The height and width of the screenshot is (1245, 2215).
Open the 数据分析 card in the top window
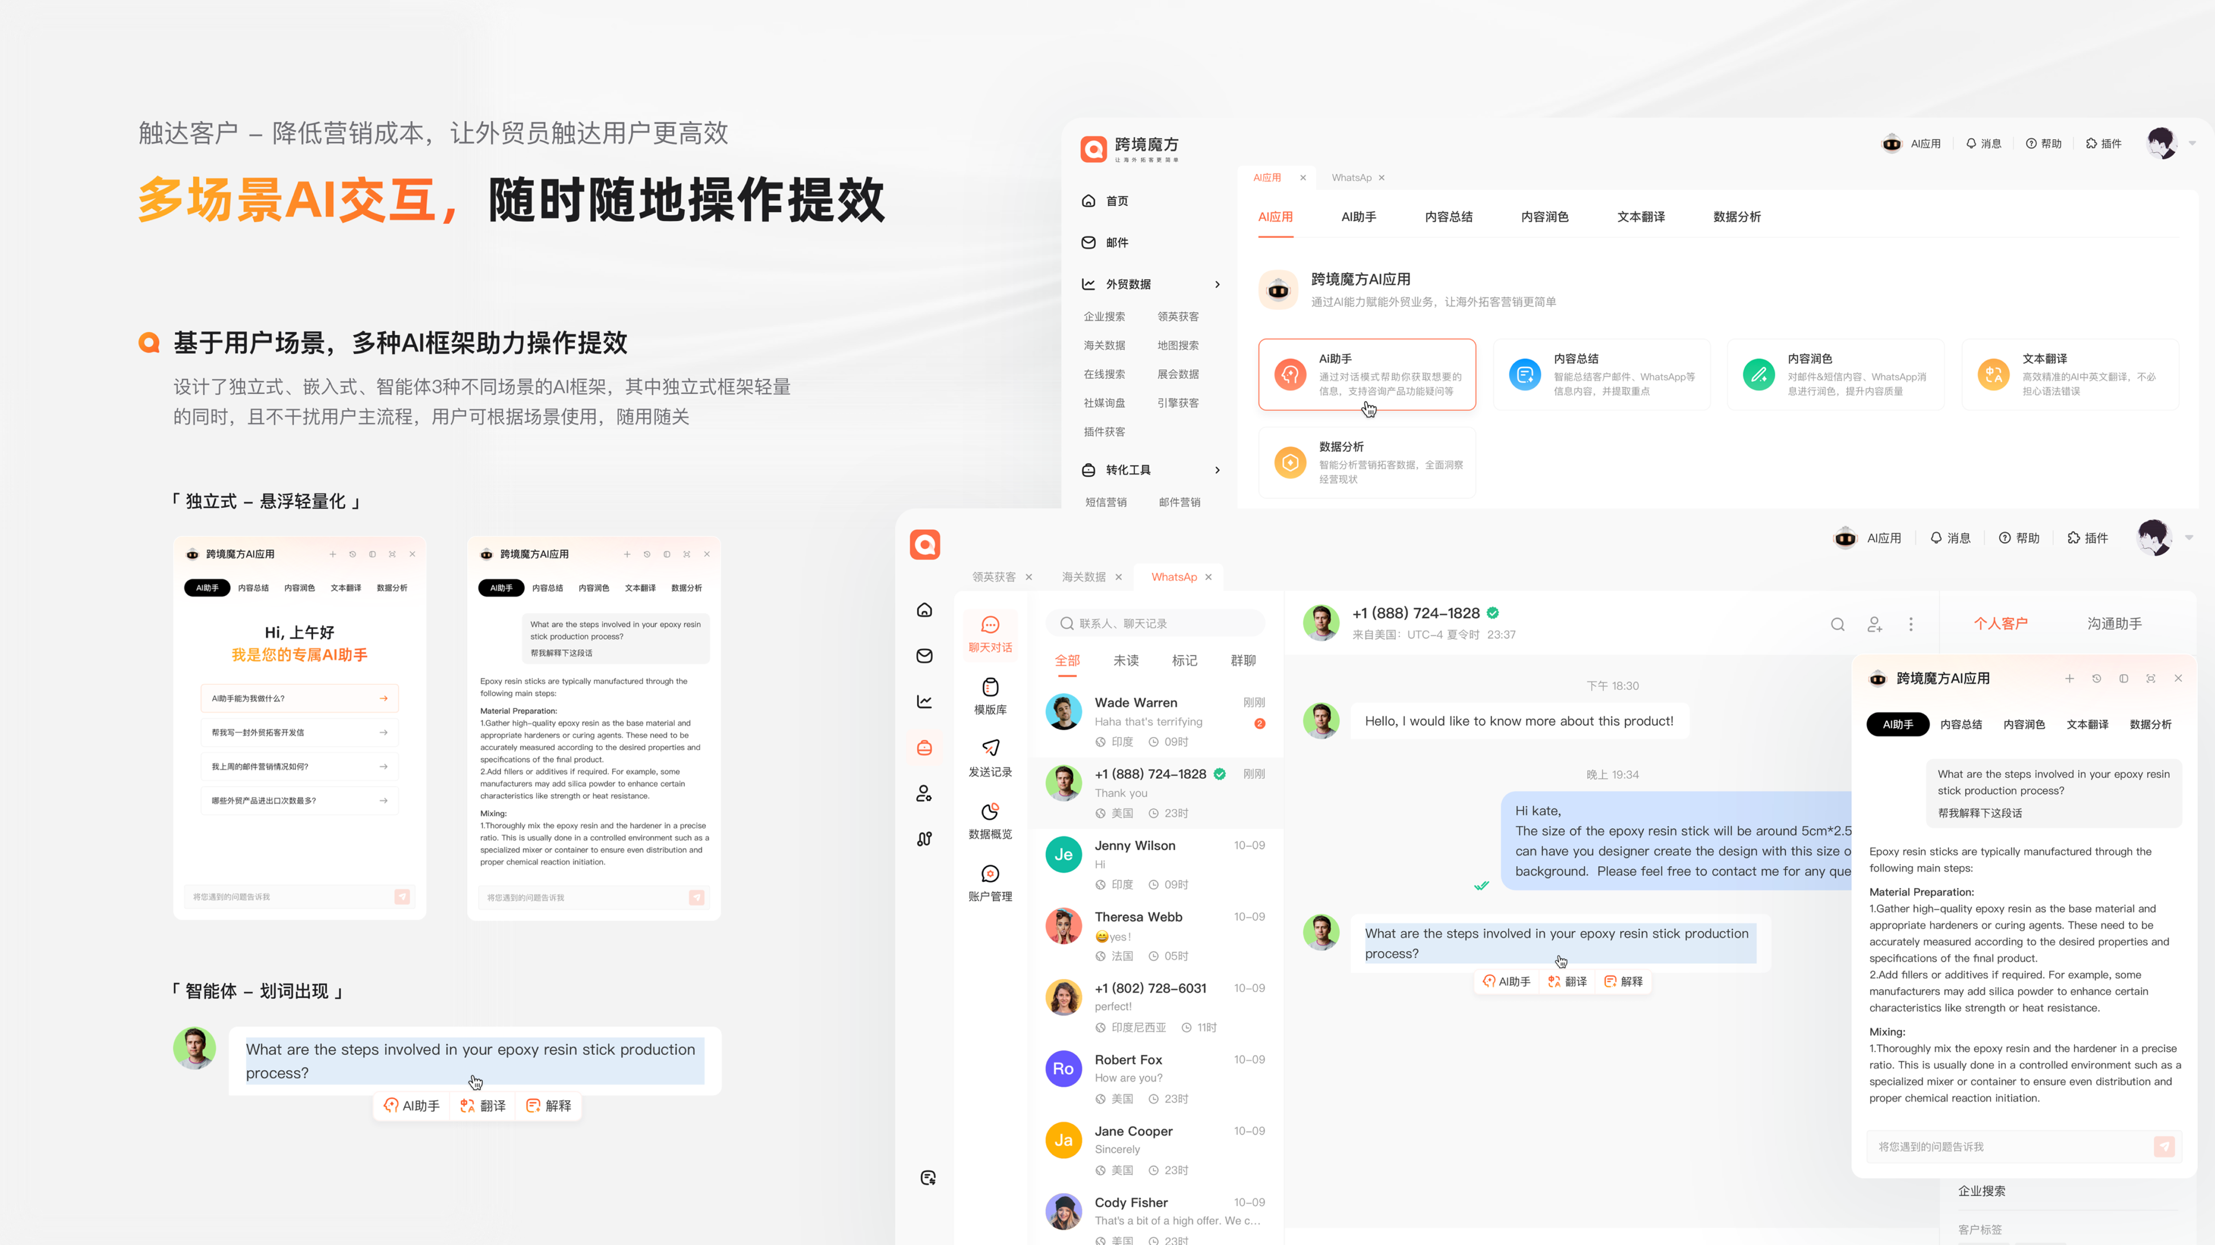click(1366, 463)
